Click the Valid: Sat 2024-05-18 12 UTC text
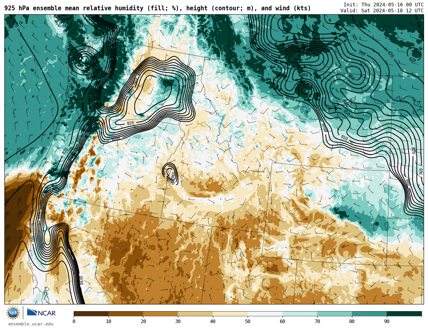Screen dimensions: 428x329 pyautogui.click(x=382, y=11)
